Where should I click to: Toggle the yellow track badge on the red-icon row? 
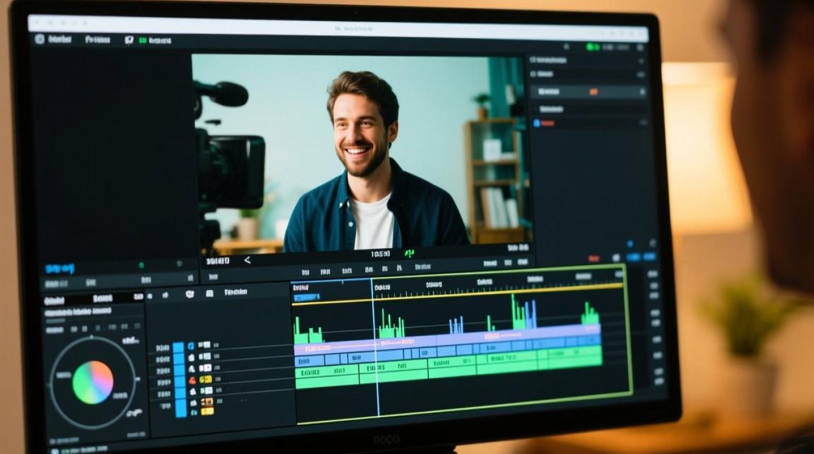(x=206, y=380)
